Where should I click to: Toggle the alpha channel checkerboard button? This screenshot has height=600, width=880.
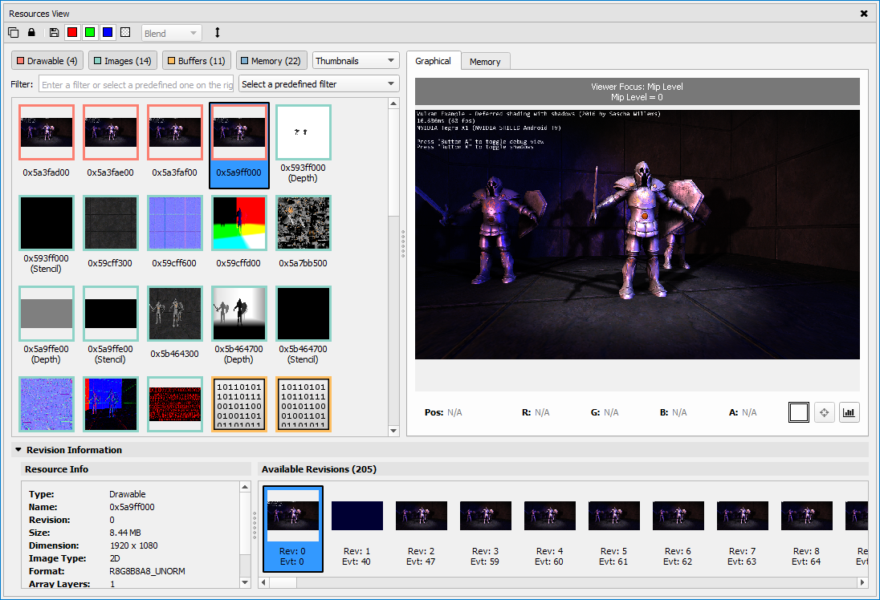point(126,33)
